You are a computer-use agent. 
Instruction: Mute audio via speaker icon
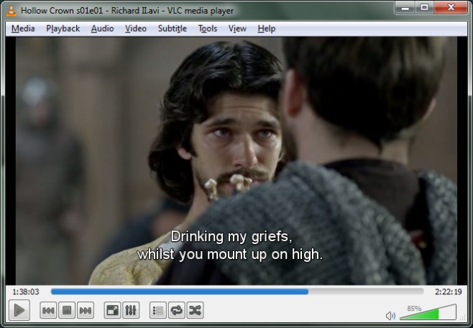pos(390,316)
